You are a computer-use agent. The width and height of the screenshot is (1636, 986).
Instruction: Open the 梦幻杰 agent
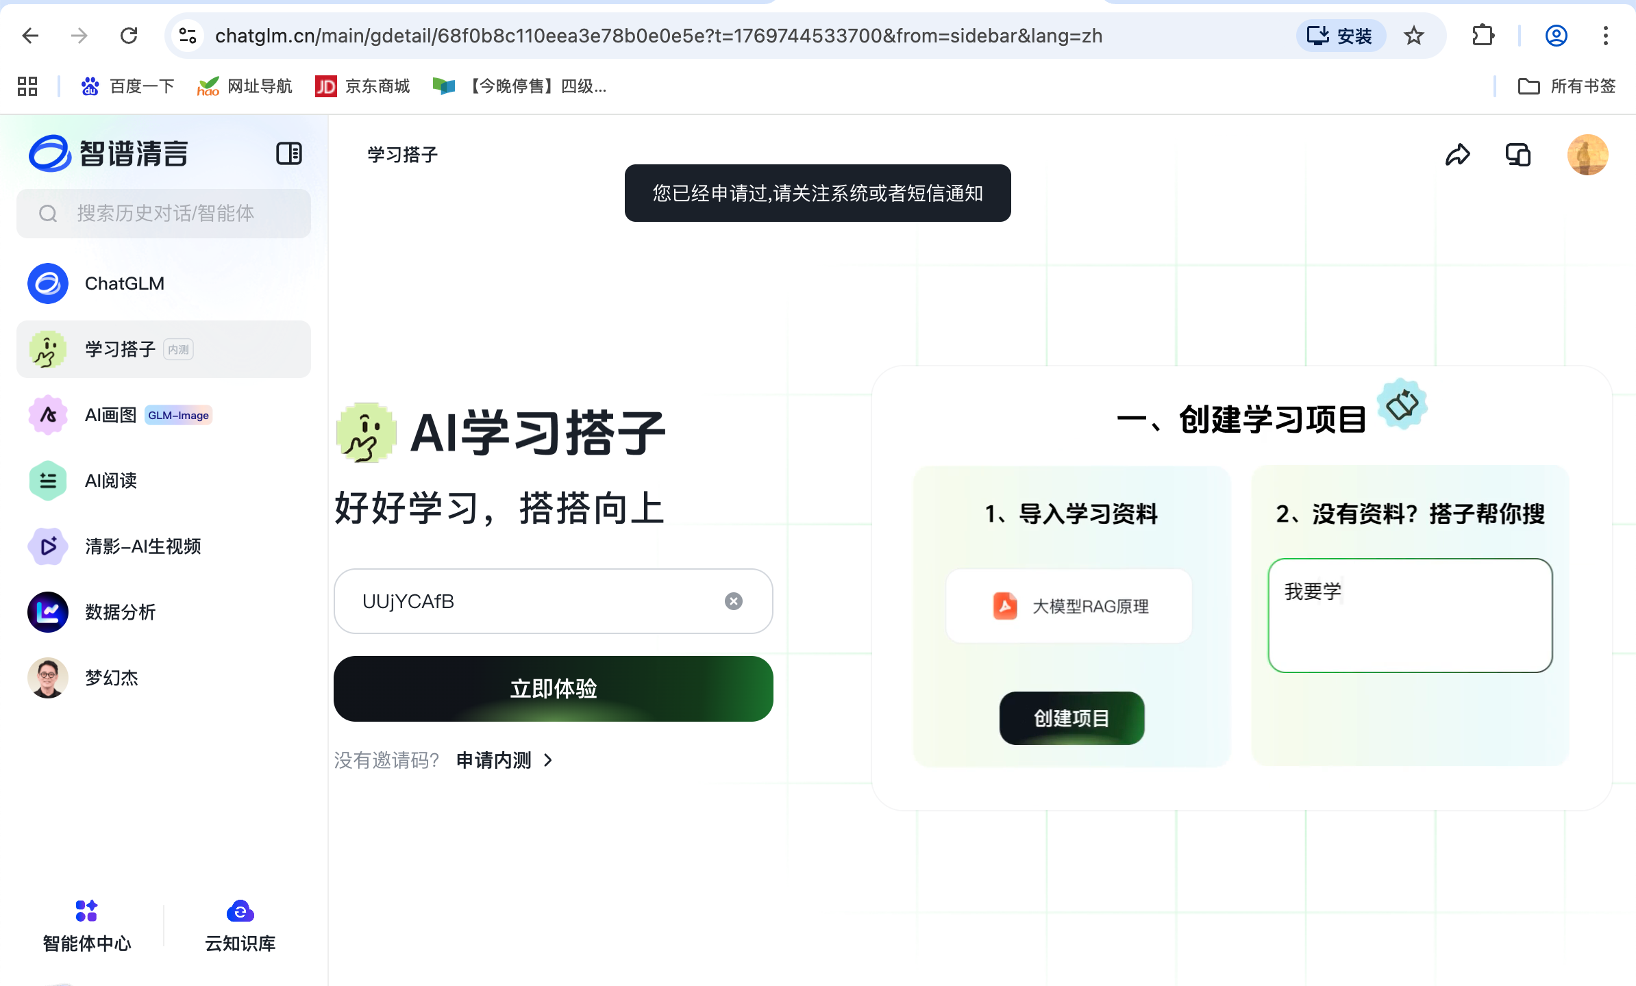(111, 678)
